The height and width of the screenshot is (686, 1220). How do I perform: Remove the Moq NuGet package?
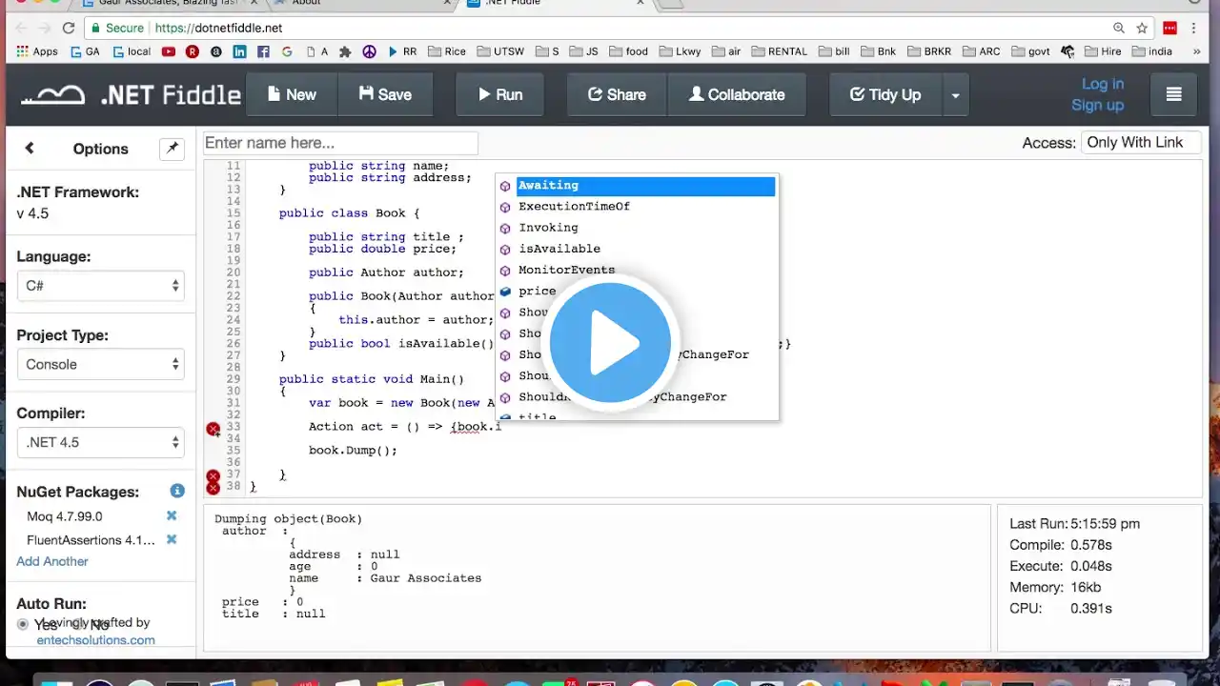172,515
